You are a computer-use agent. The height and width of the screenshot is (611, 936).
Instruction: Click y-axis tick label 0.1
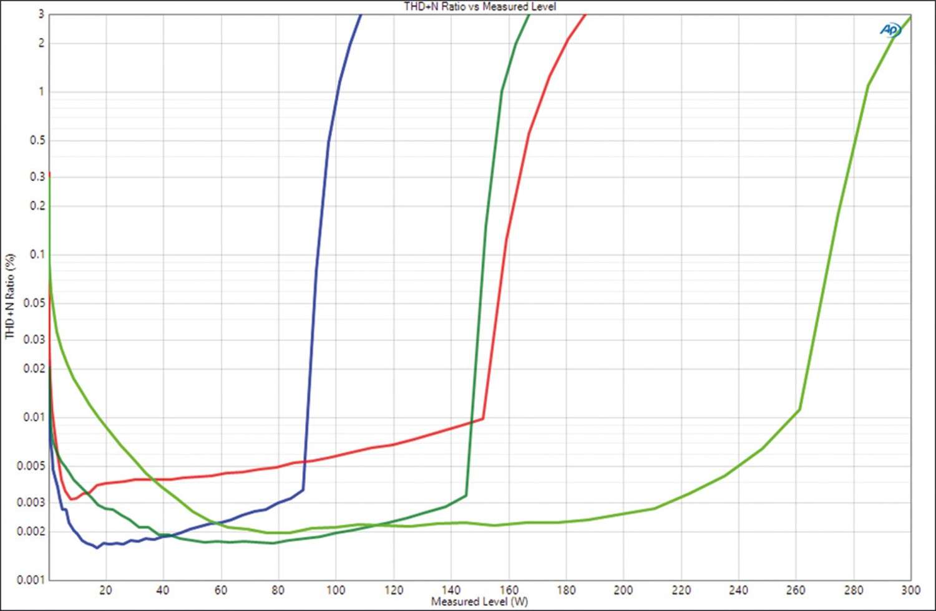click(x=37, y=254)
